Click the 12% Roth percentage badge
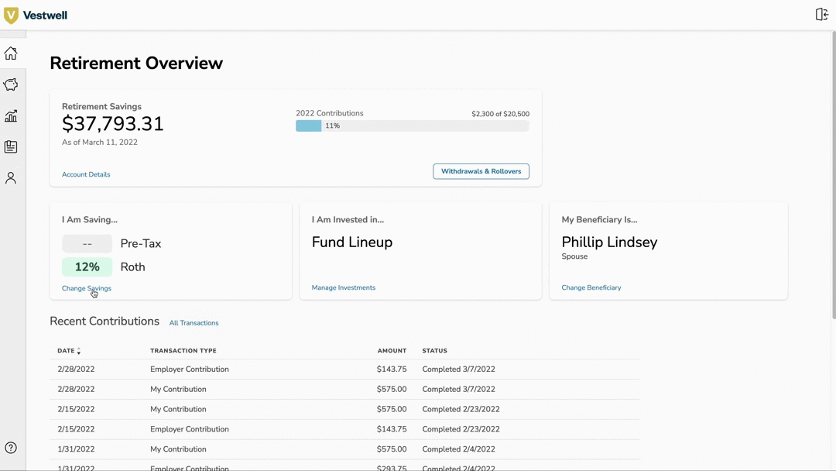The width and height of the screenshot is (836, 471). pos(87,267)
